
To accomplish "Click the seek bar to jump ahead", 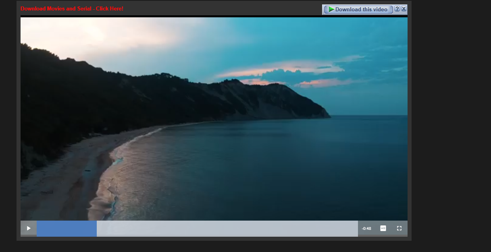I will [226, 228].
